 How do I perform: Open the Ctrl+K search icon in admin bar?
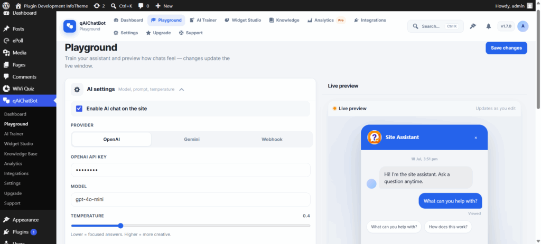[114, 6]
